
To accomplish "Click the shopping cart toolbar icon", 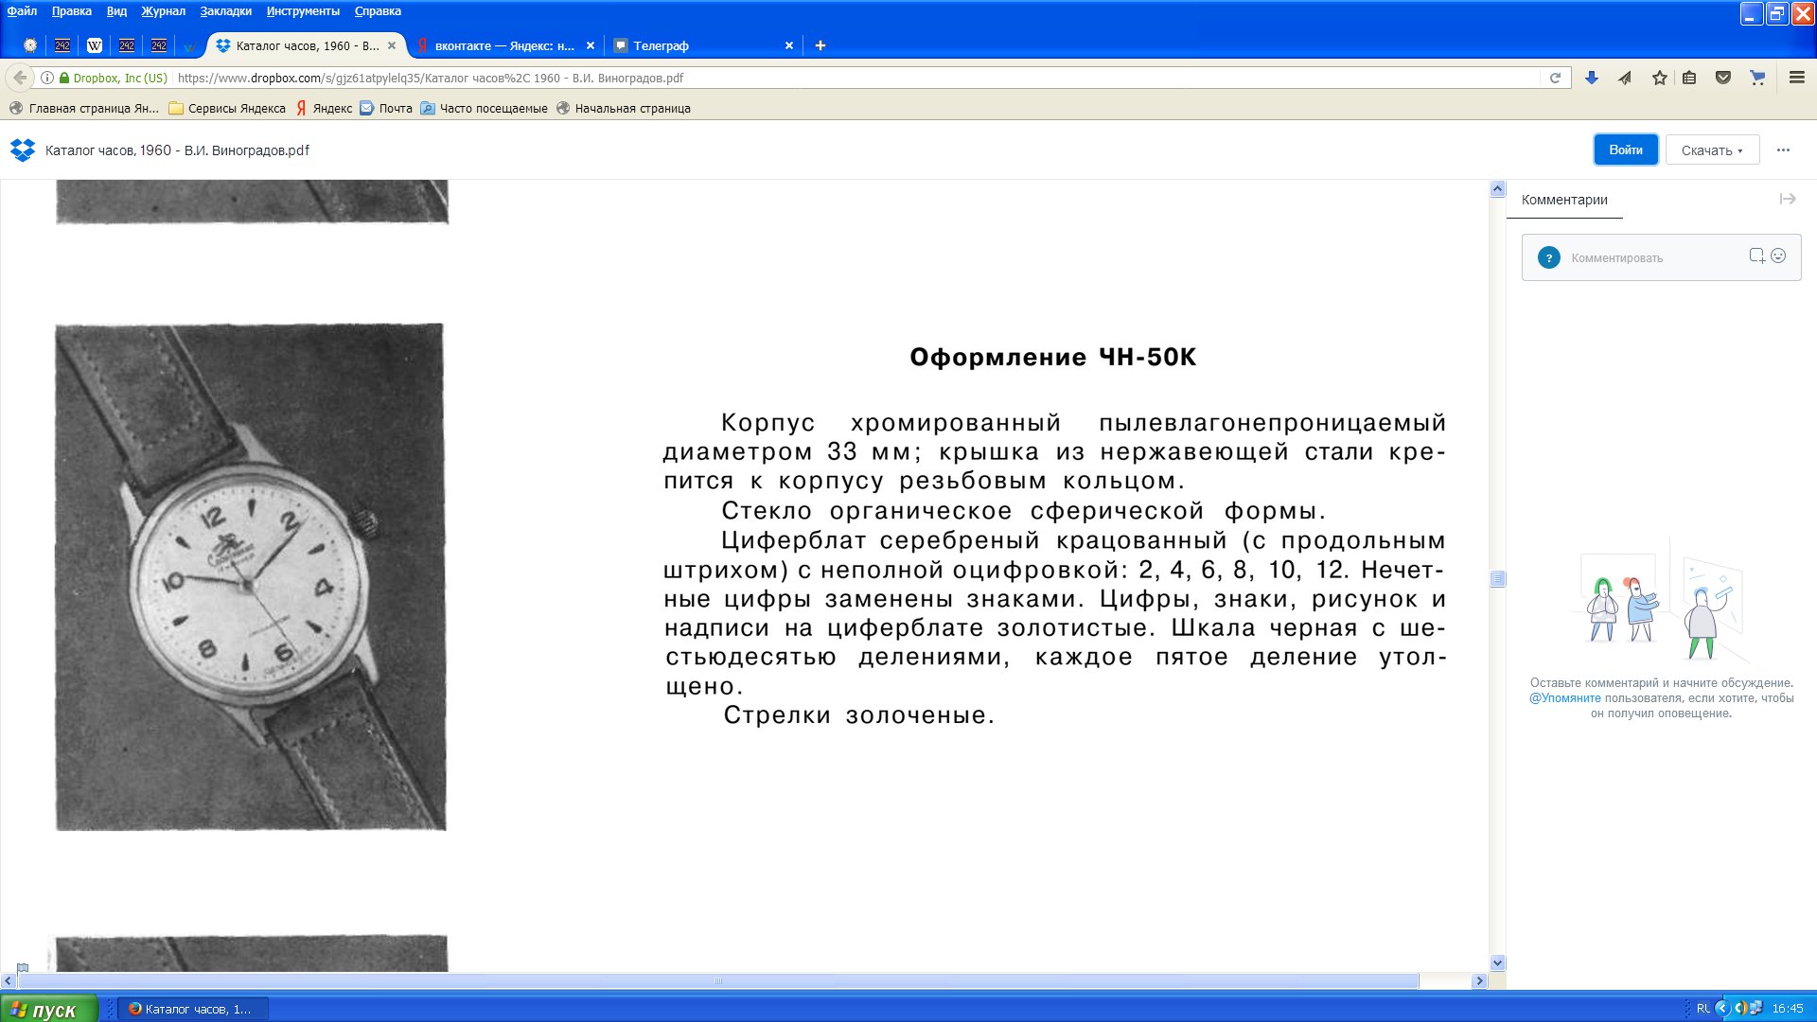I will (1757, 78).
